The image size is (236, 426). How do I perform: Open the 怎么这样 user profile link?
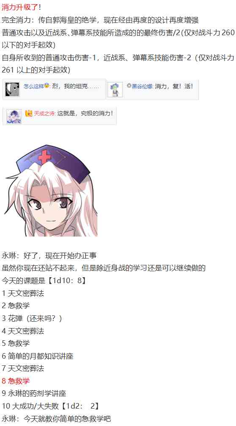point(33,86)
